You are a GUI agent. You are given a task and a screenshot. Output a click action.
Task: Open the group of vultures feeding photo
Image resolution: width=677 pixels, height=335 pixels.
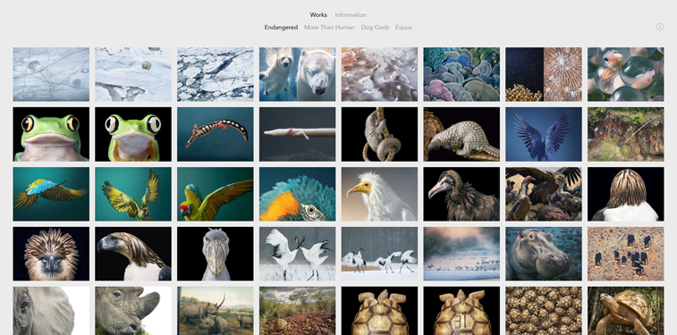[x=544, y=194]
